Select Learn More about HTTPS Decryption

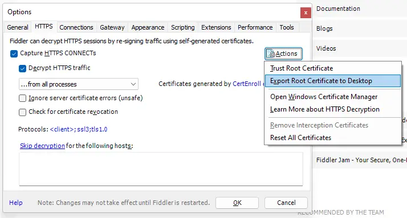[333, 109]
